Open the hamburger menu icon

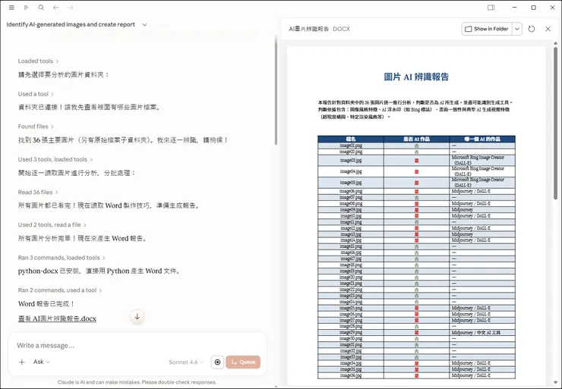11,8
